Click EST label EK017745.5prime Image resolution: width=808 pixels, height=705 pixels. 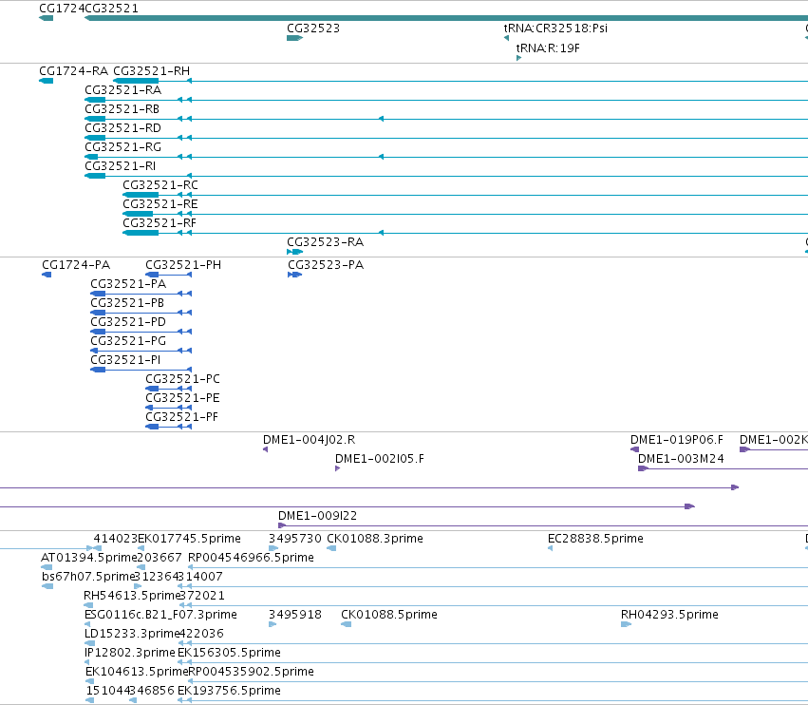pyautogui.click(x=189, y=539)
